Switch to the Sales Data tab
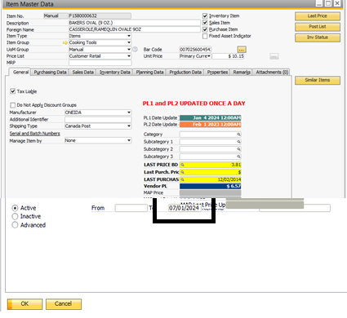Screen dimensions: 347x318 [x=82, y=73]
